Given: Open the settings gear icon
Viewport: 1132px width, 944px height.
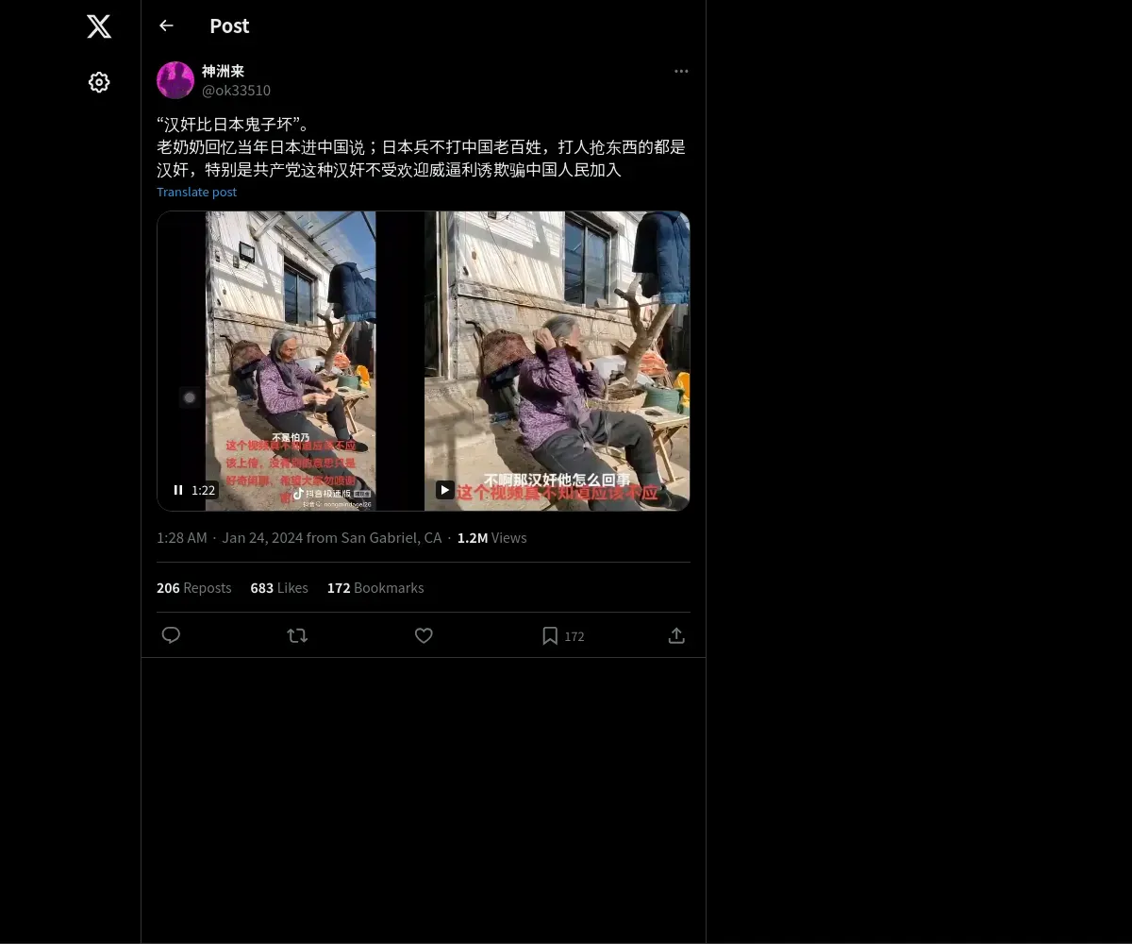Looking at the screenshot, I should pyautogui.click(x=99, y=82).
